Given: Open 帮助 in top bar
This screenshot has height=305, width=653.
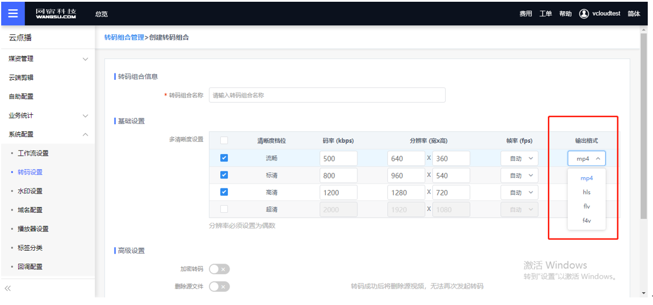Looking at the screenshot, I should click(565, 14).
